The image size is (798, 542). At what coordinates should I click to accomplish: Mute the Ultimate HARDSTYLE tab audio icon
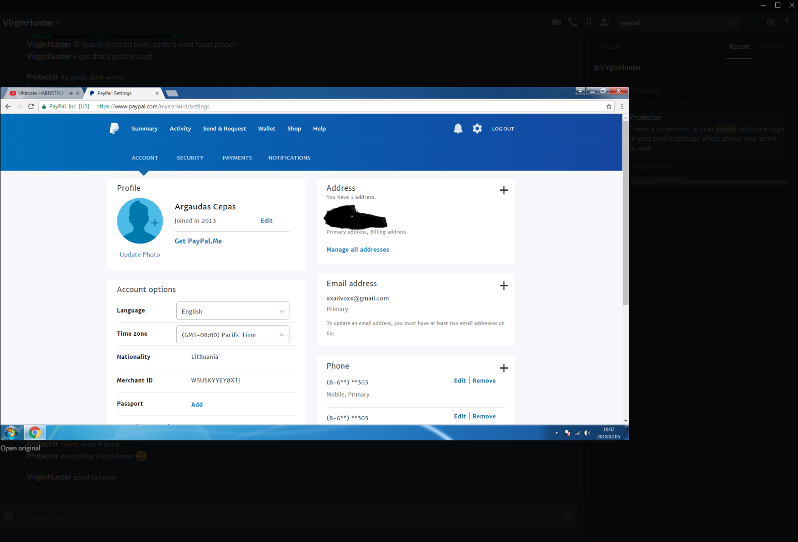71,93
